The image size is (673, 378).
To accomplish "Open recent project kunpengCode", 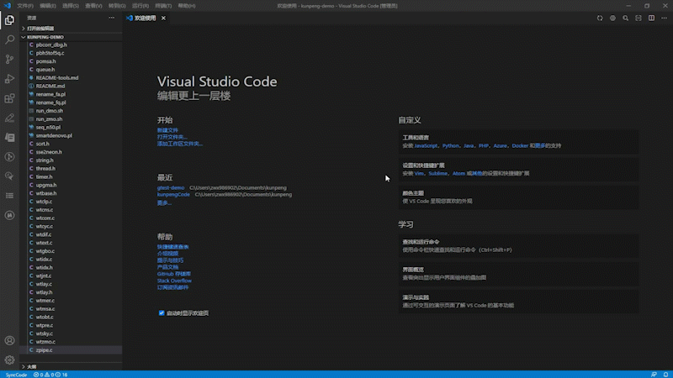I will (173, 195).
